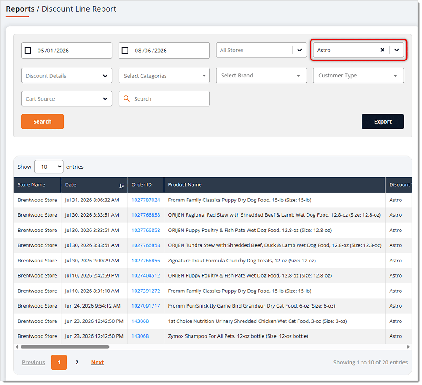Open order 143068 for 1st Choice Nutrition
This screenshot has width=422, height=385.
click(140, 321)
